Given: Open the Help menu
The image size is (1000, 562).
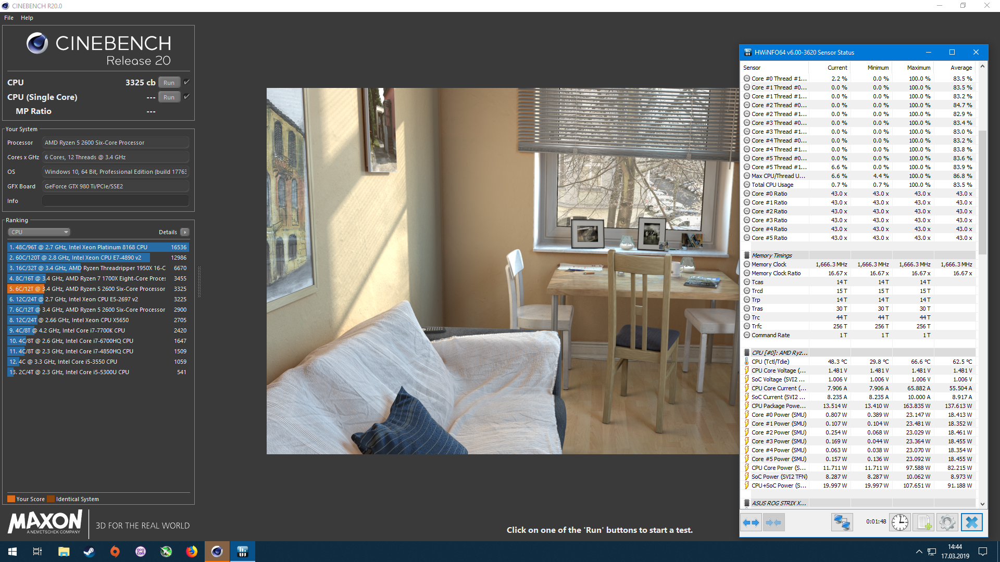Looking at the screenshot, I should [27, 18].
